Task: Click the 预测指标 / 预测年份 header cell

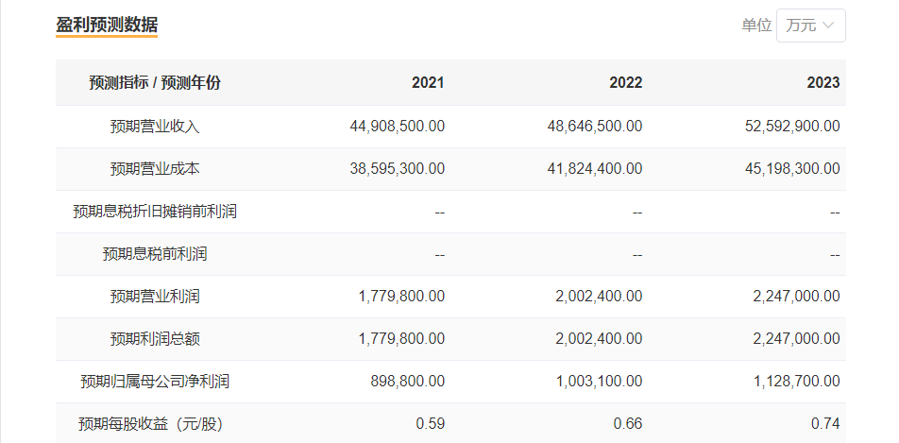Action: pos(155,83)
